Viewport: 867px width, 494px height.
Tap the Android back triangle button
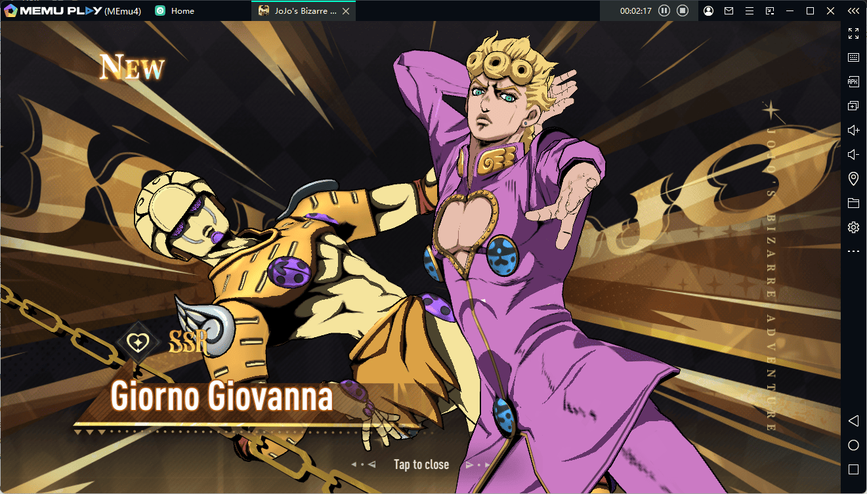[853, 421]
